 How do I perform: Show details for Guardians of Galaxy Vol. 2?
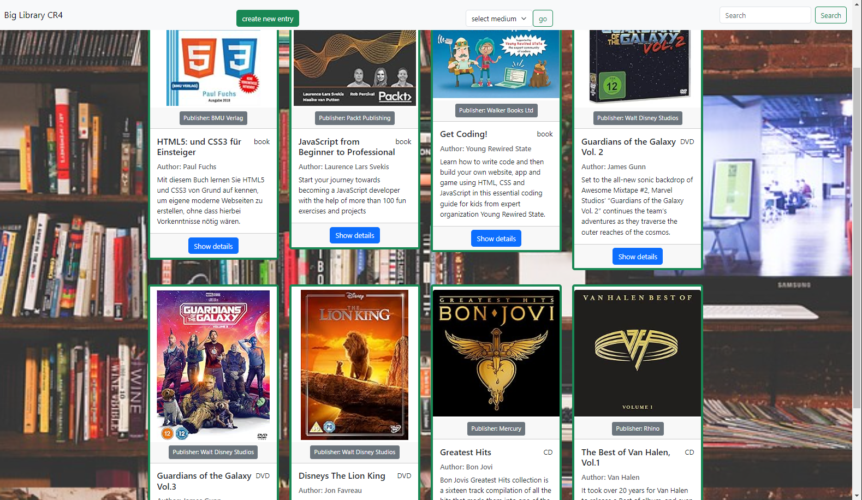[638, 257]
